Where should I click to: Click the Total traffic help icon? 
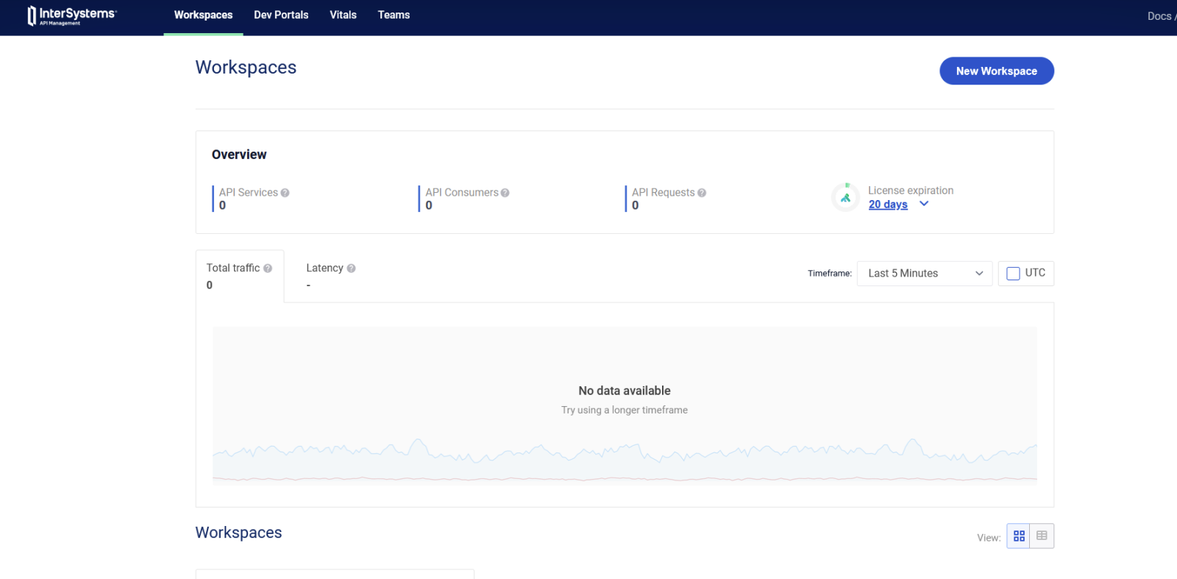click(268, 269)
